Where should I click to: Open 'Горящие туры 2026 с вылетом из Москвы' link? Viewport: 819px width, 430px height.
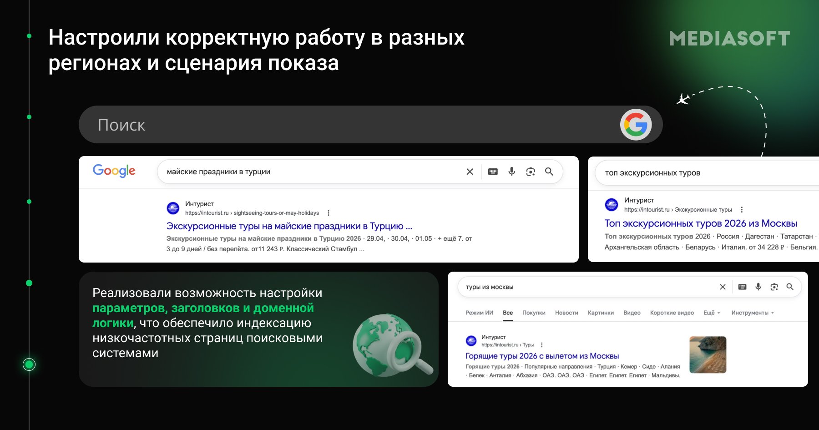[x=542, y=356]
